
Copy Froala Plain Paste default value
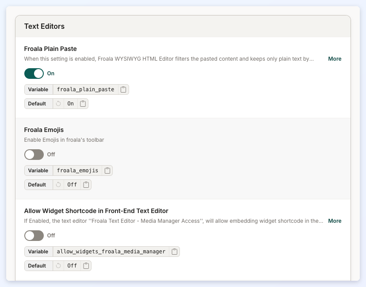pyautogui.click(x=83, y=104)
